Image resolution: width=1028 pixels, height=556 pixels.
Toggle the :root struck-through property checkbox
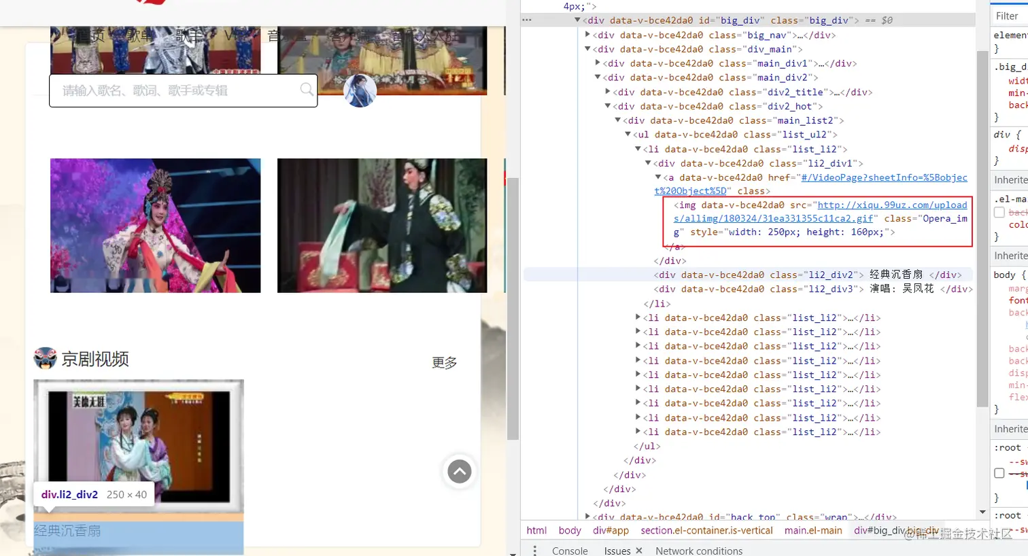coord(999,473)
